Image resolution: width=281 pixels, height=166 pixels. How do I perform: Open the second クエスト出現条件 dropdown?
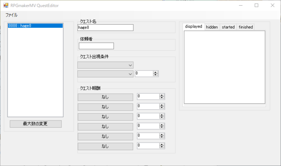[105, 74]
